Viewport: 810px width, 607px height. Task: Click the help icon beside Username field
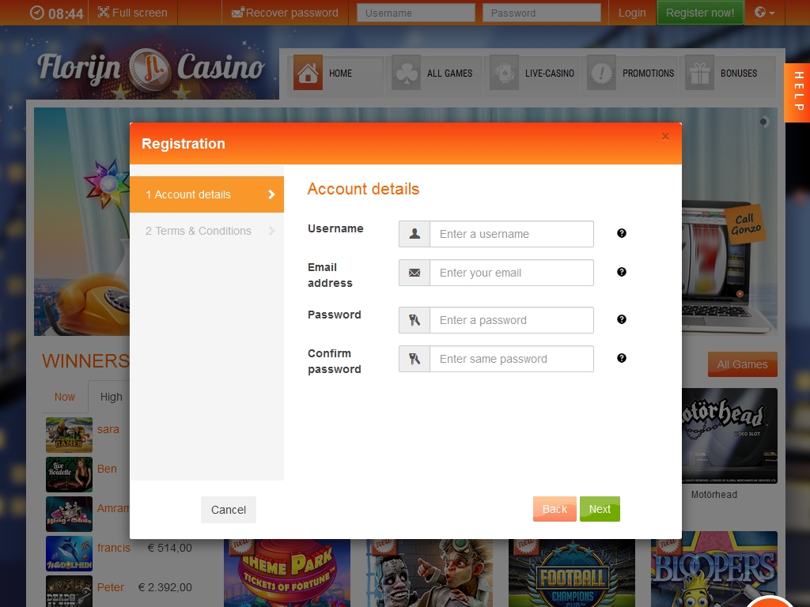[x=622, y=233]
